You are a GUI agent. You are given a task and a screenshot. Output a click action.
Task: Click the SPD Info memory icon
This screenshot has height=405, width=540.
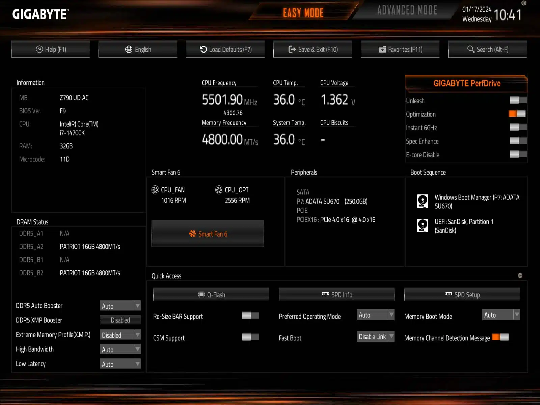click(x=325, y=294)
